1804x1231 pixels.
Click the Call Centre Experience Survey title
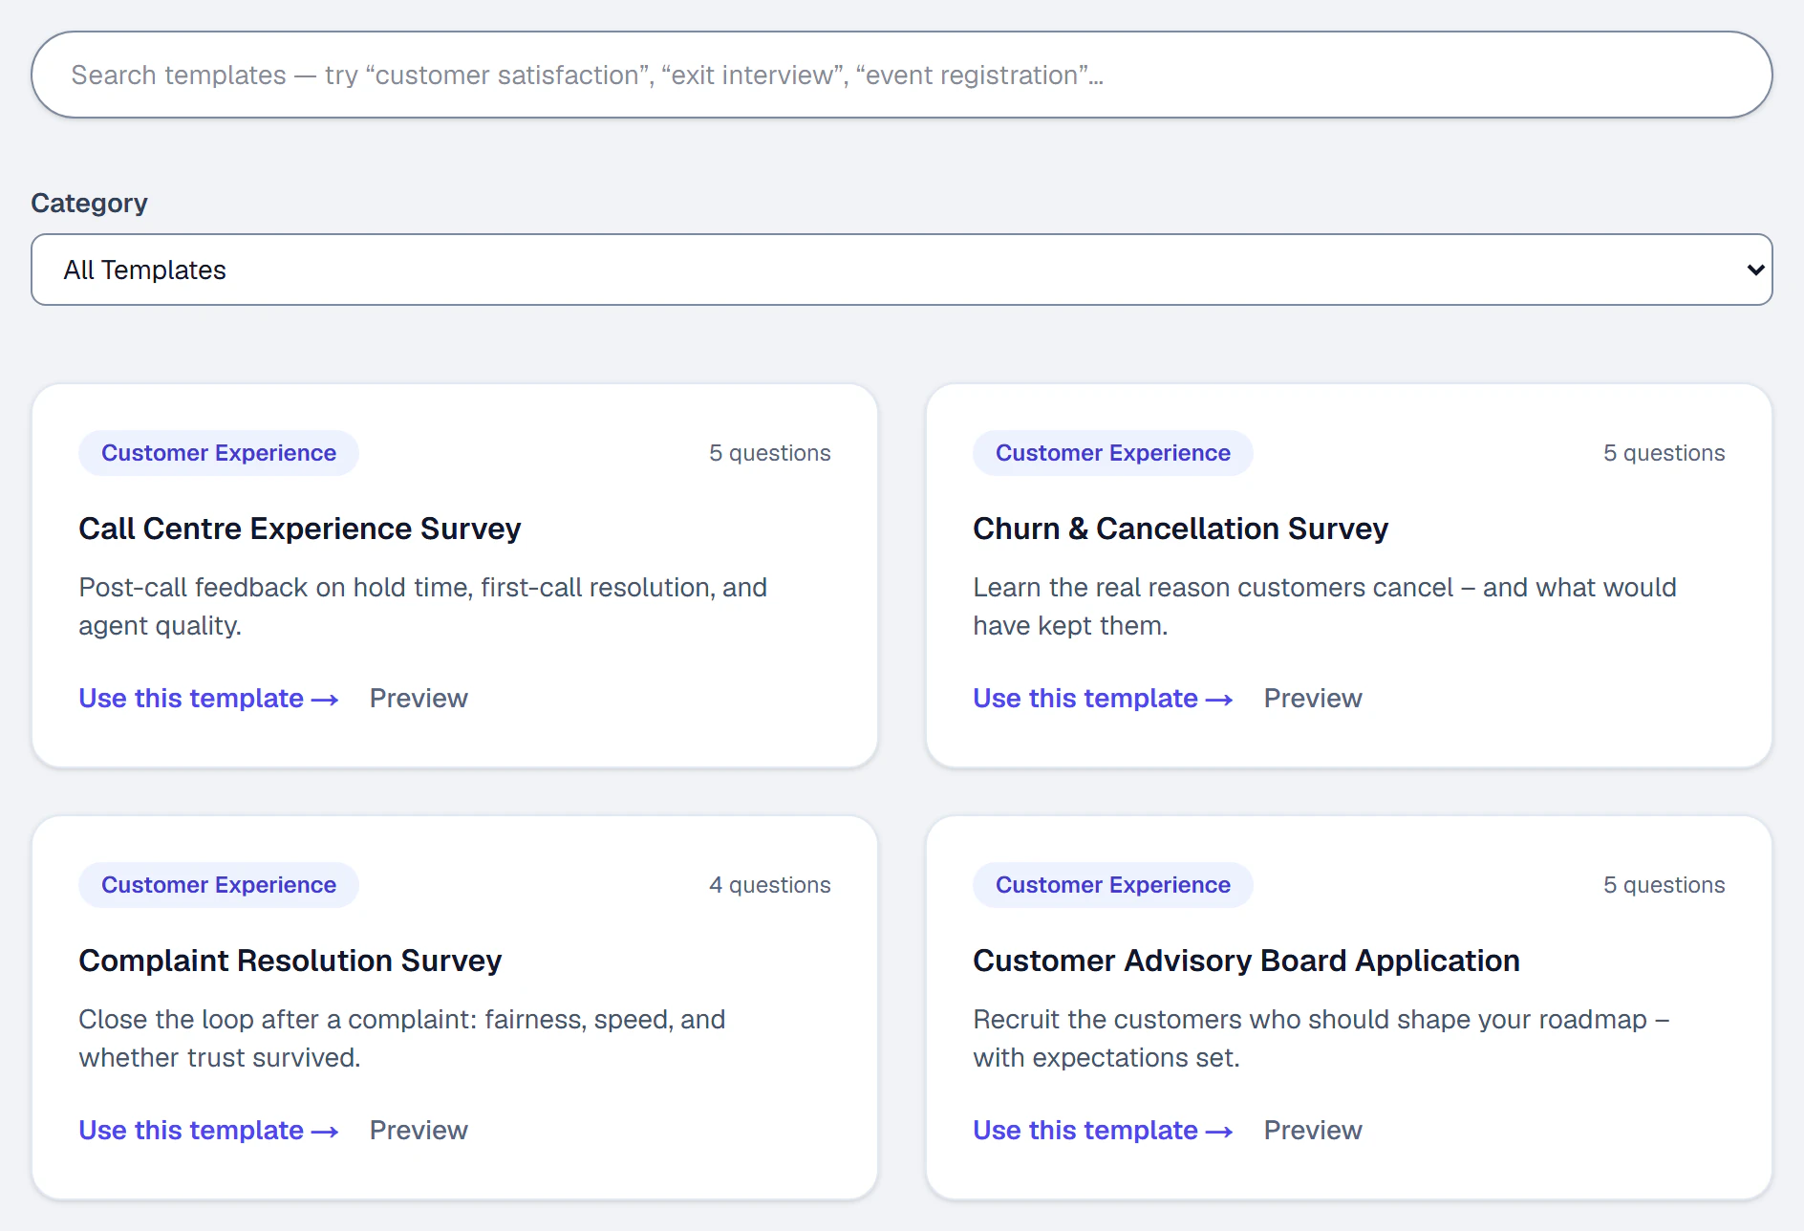300,529
